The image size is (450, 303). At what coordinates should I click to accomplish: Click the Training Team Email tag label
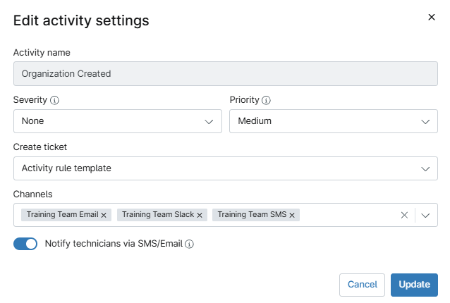coord(63,215)
